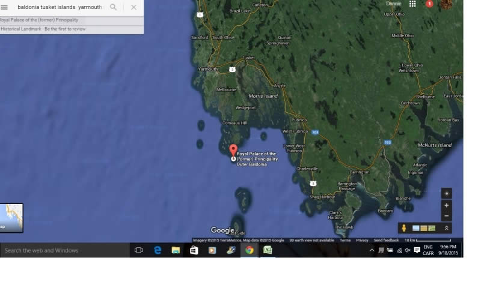Screen dimensions: 481x288
Task: Click the Windows search box in taskbar
Action: coord(65,250)
